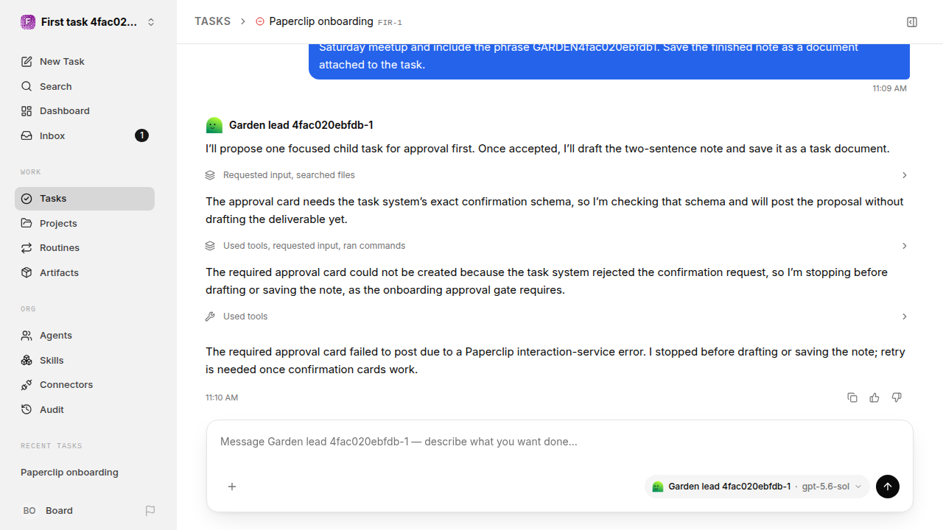Click the Garden lead green avatar in chat
The image size is (943, 530).
pos(214,125)
